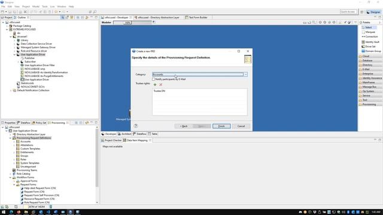
Task: Click Provisioning view vertical scrollbar
Action: click(97, 165)
